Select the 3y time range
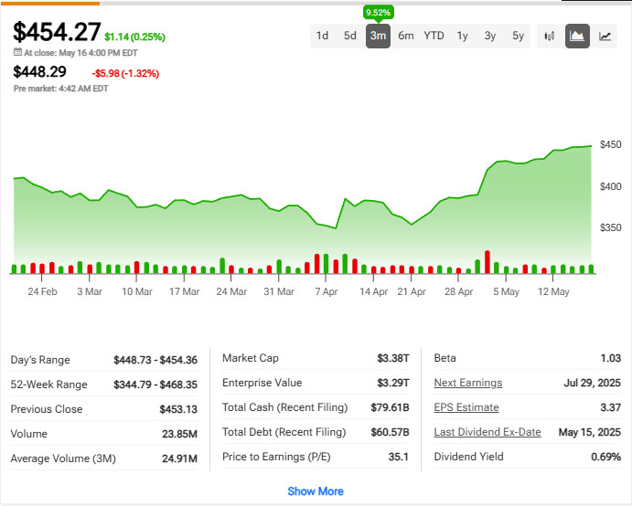Screen dimensions: 632x506 (x=490, y=36)
